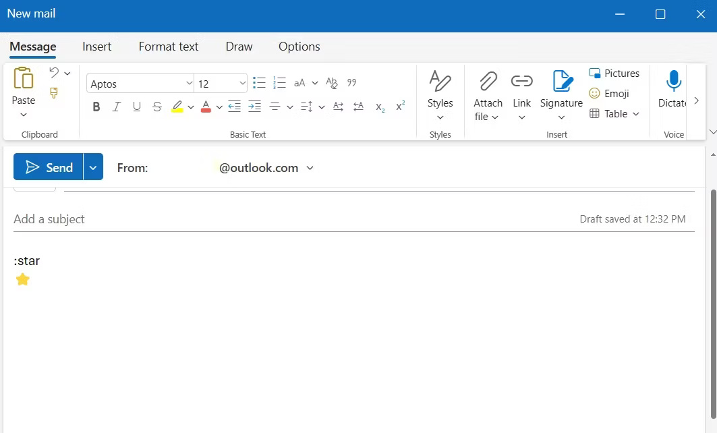Toggle Subscript formatting
This screenshot has height=433, width=717.
(x=380, y=107)
